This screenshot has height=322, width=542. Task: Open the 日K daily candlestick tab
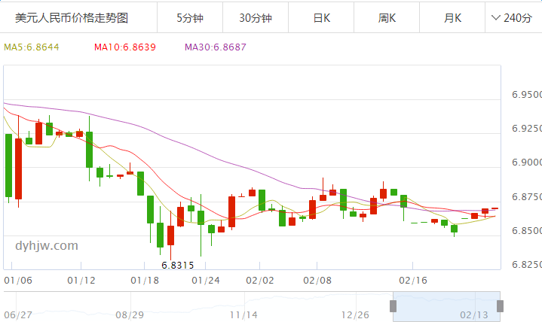coord(321,17)
